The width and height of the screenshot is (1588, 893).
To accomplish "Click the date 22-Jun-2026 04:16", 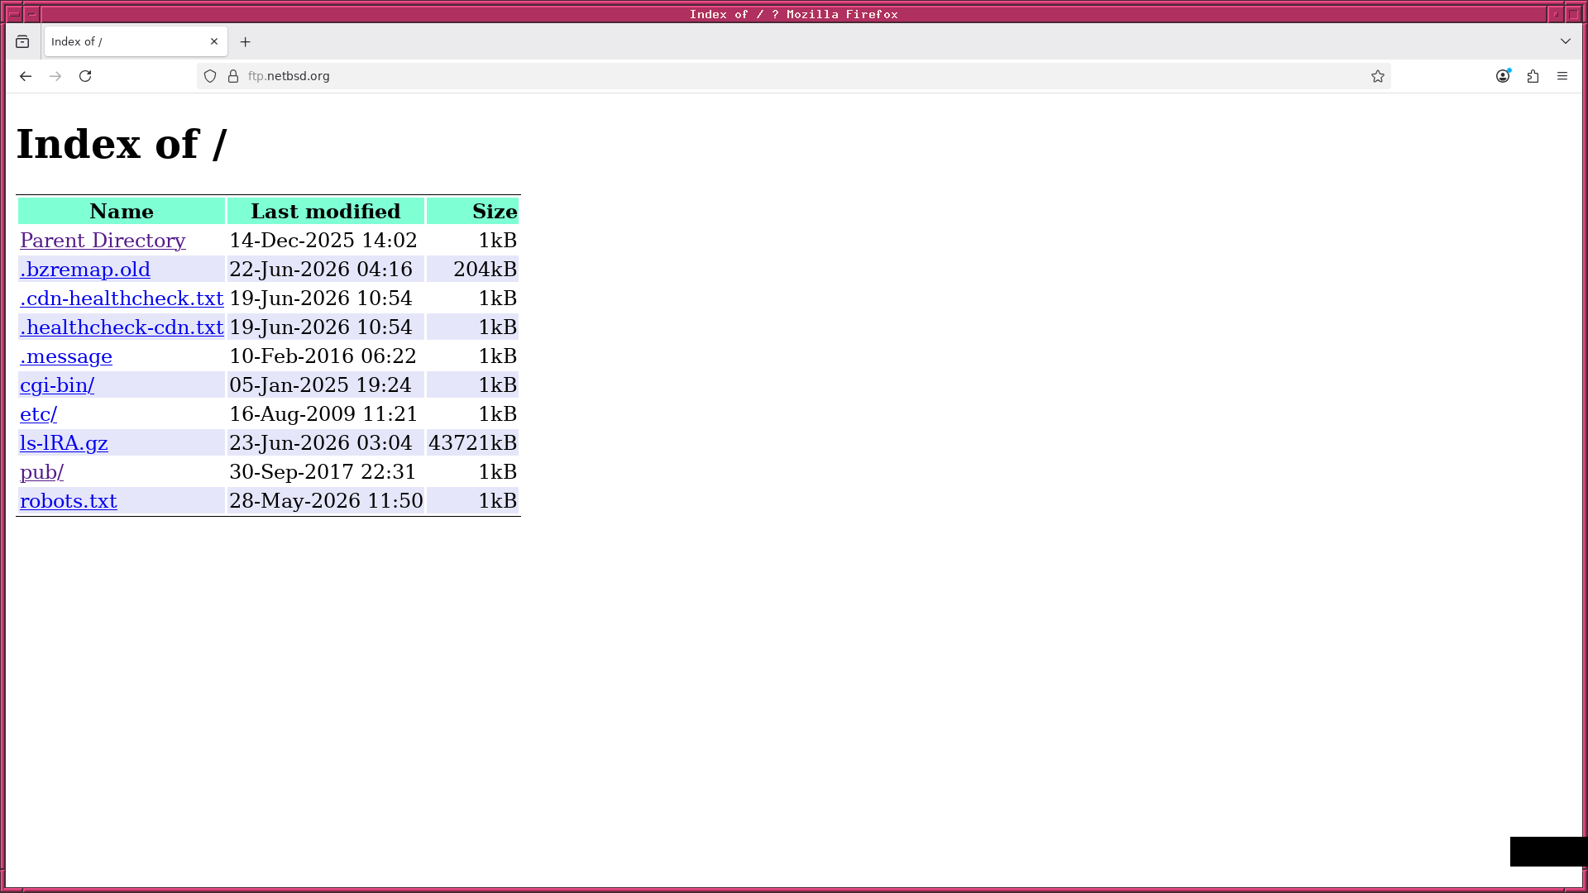I will click(321, 270).
